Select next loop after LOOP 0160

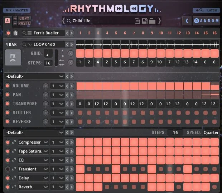point(72,44)
